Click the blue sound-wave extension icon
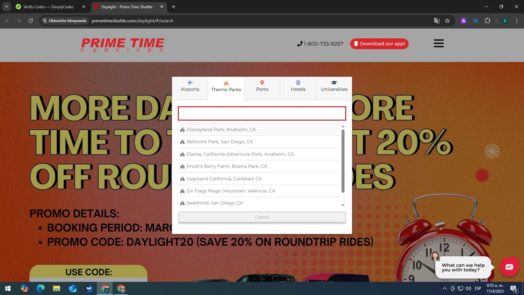524x295 pixels. (x=475, y=21)
